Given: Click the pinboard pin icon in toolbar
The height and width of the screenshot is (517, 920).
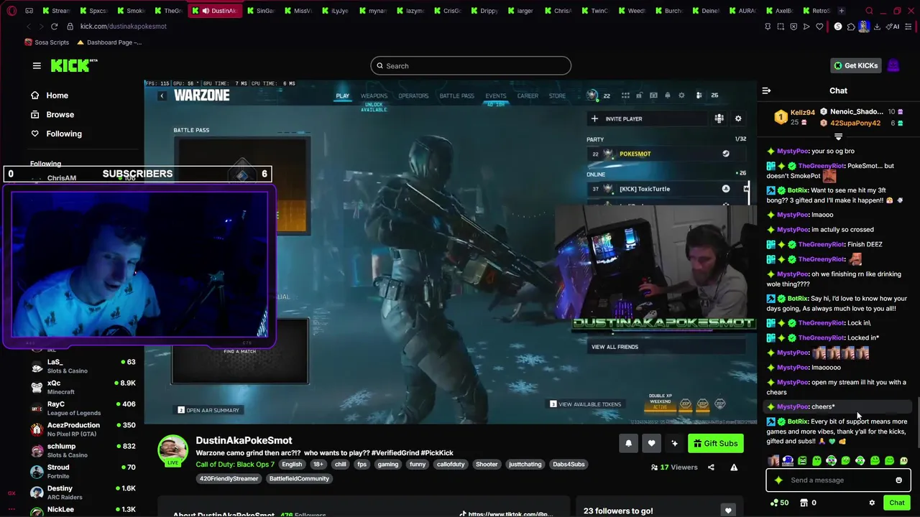Looking at the screenshot, I should coord(768,27).
